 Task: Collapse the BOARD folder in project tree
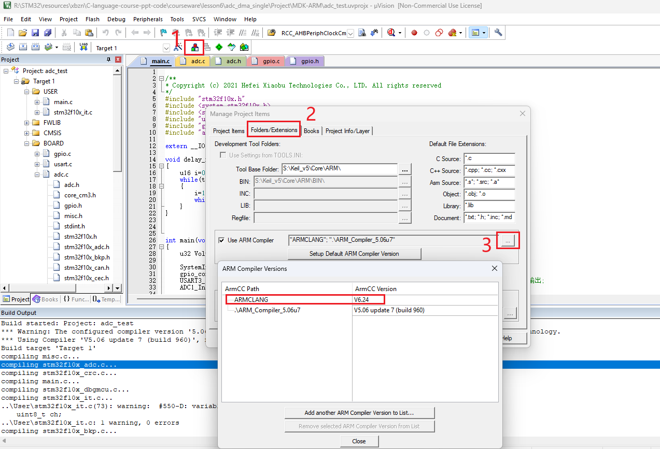click(x=26, y=143)
